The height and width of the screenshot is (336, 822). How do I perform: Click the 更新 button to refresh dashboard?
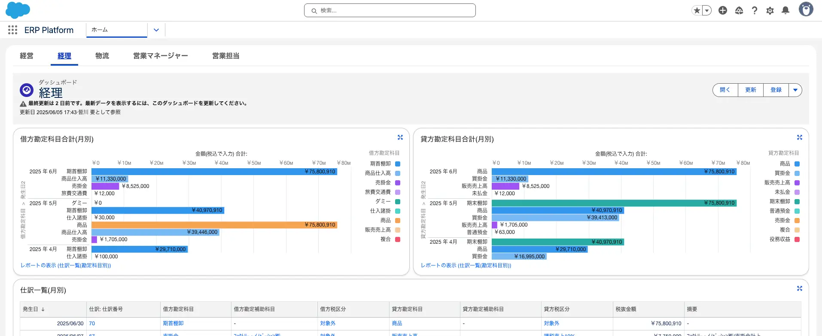coord(751,90)
